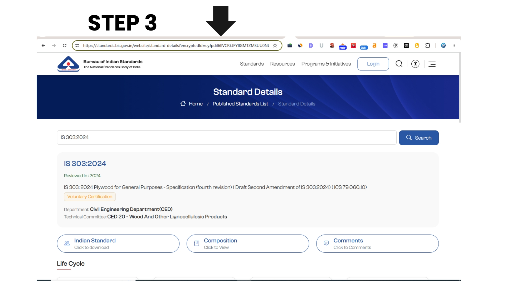Open the Programs & Initiatives menu
The image size is (506, 284).
(326, 64)
